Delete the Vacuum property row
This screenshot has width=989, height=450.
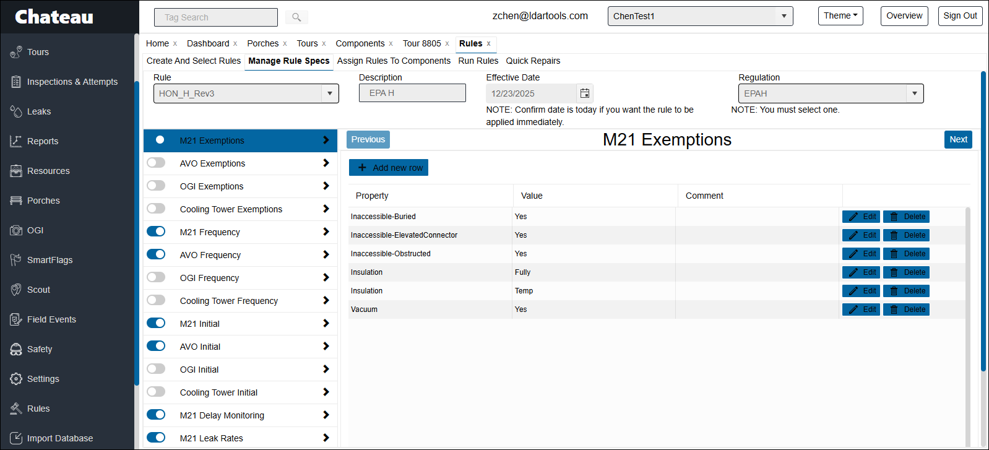(907, 309)
